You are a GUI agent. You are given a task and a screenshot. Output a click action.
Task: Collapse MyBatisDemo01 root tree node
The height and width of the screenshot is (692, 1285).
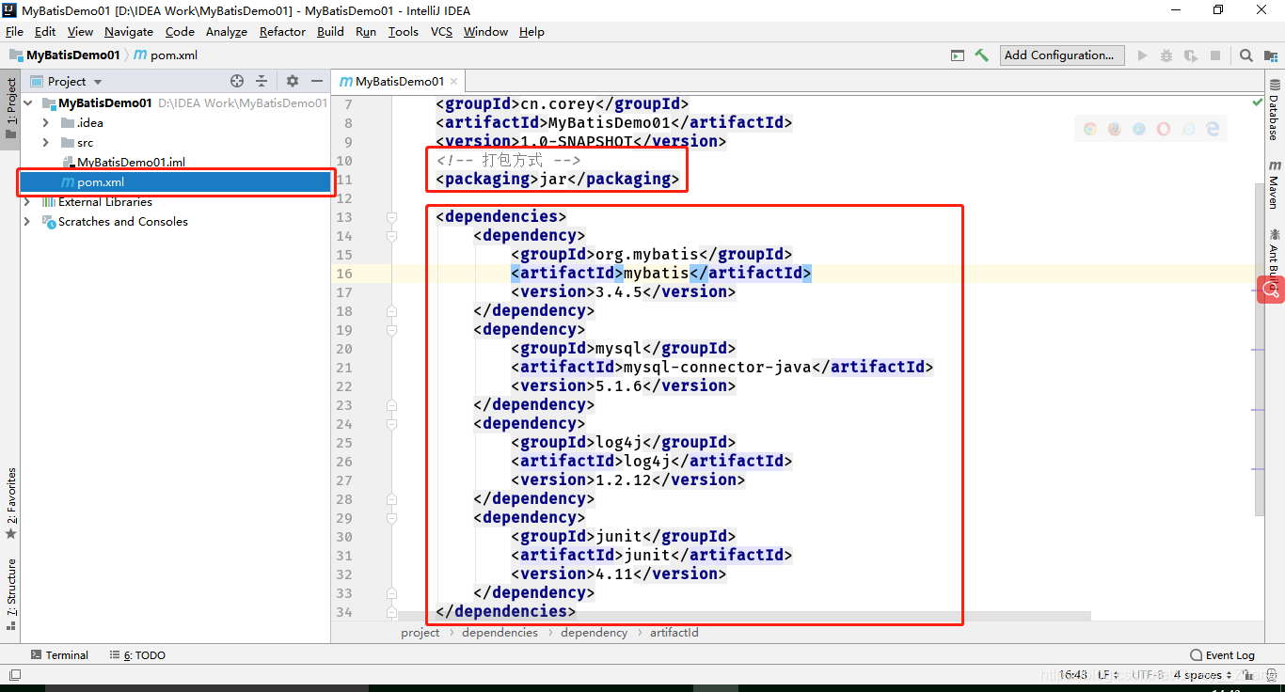point(28,103)
